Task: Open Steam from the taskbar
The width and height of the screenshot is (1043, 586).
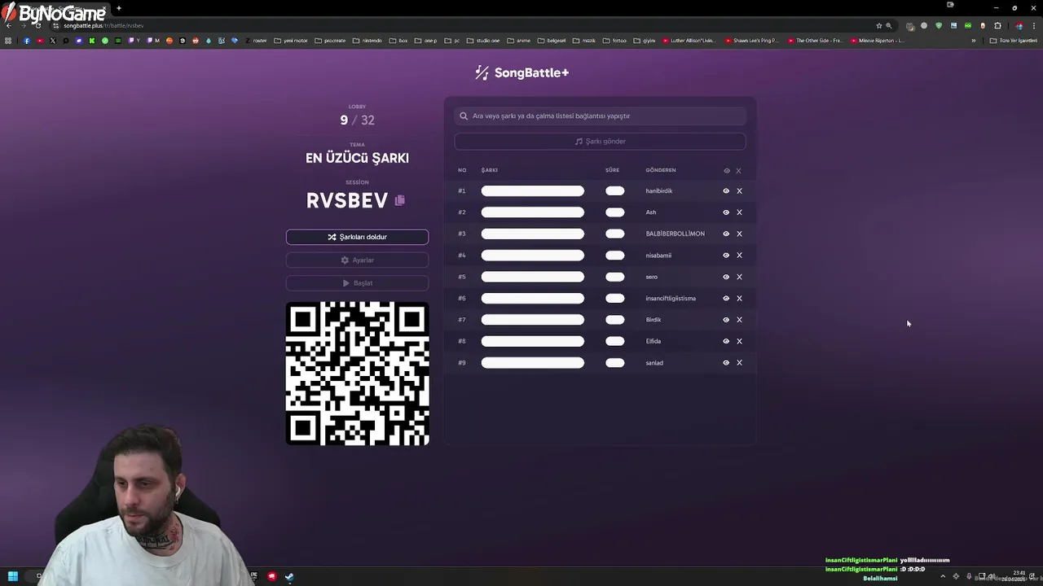Action: [x=289, y=576]
